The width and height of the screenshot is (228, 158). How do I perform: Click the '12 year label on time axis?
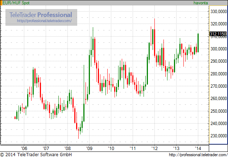pos(154,149)
